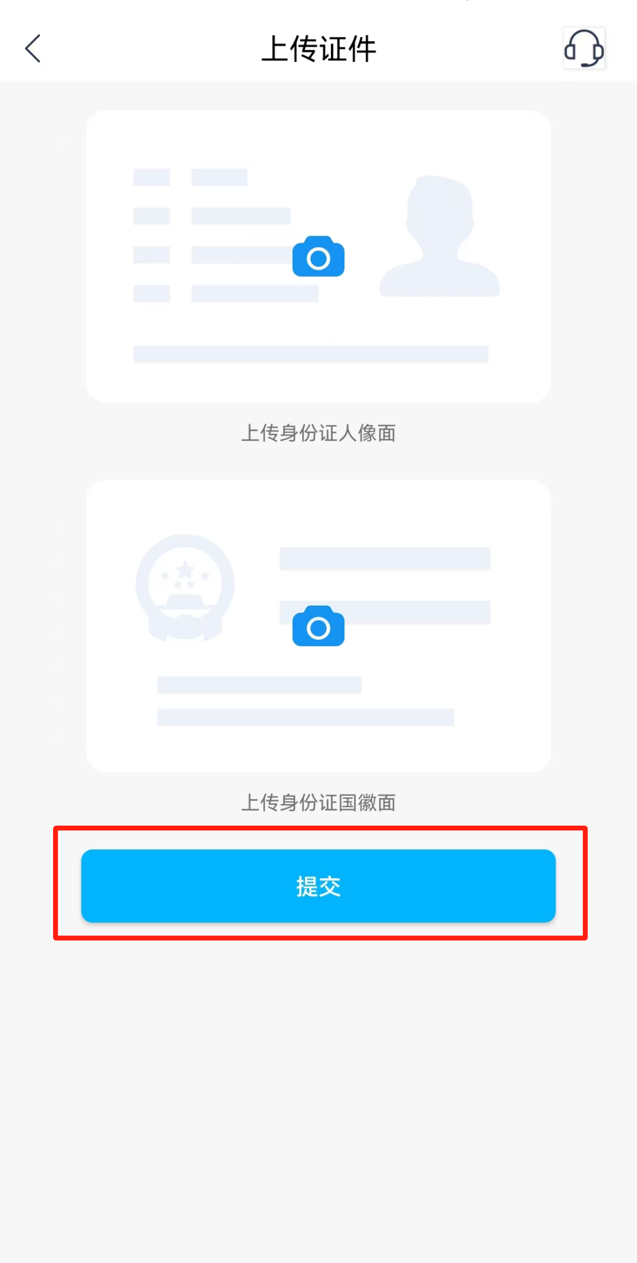Screen dimensions: 637x1263
Task: Select the ID emblem-side upload card
Action: [318, 626]
